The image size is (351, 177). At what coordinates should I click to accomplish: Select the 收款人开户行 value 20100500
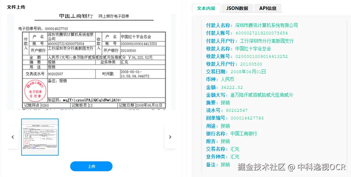click(251, 64)
